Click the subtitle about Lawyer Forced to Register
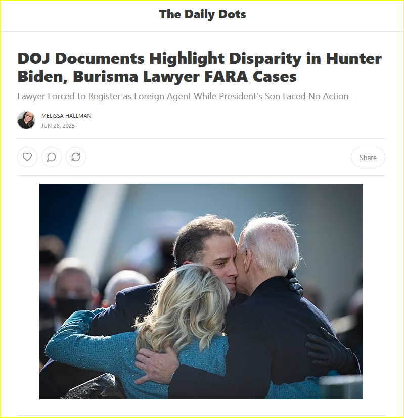The image size is (404, 418). pos(183,96)
